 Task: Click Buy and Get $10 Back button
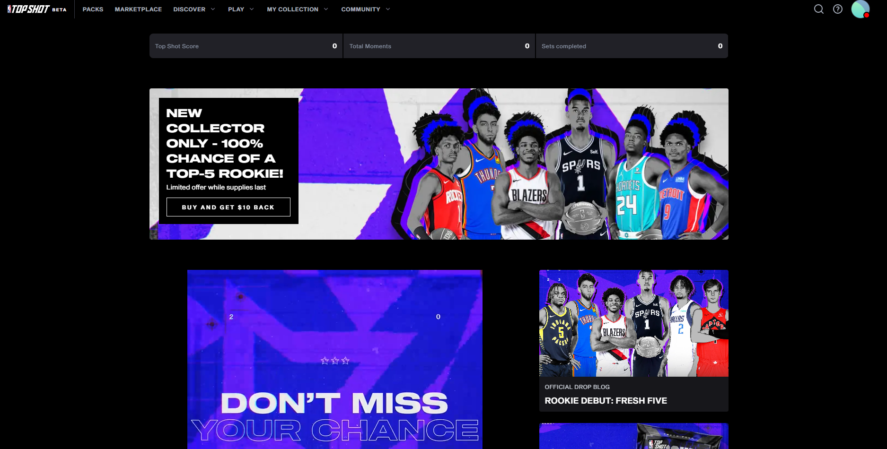[x=228, y=207]
